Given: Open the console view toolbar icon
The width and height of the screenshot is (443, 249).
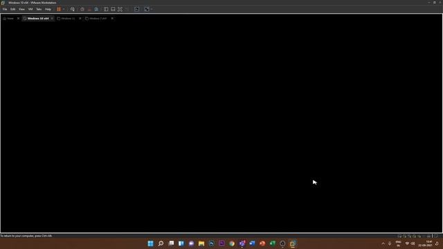Looking at the screenshot, I should point(137,9).
